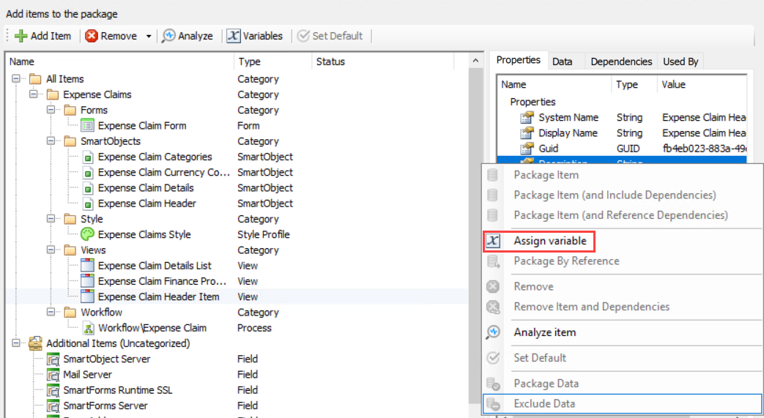Collapse the SmartObjects category node
The height and width of the screenshot is (418, 764).
point(51,141)
